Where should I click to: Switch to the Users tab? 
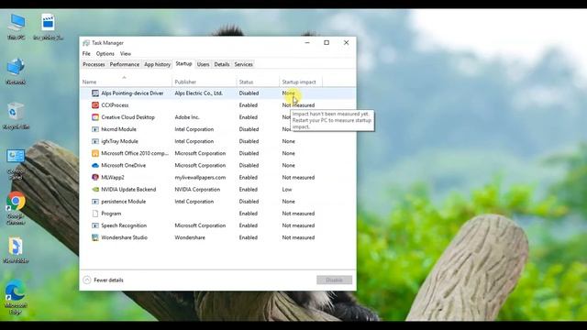[203, 64]
